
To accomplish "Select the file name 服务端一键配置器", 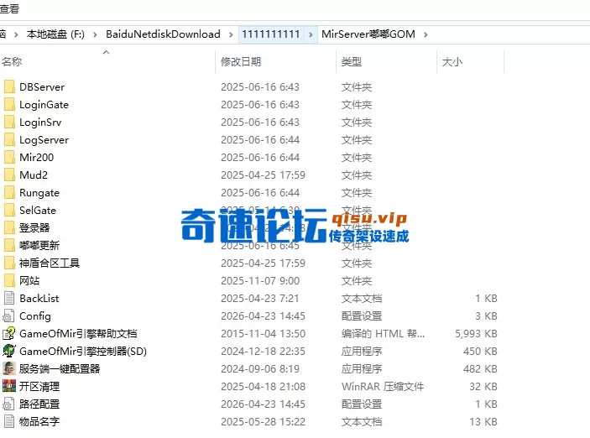I will click(60, 368).
